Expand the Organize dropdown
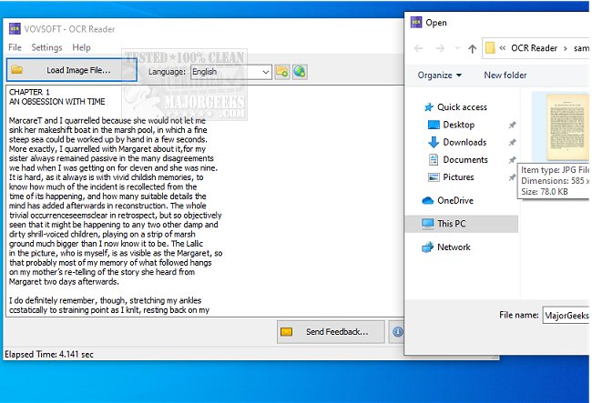The width and height of the screenshot is (592, 403). tap(440, 75)
